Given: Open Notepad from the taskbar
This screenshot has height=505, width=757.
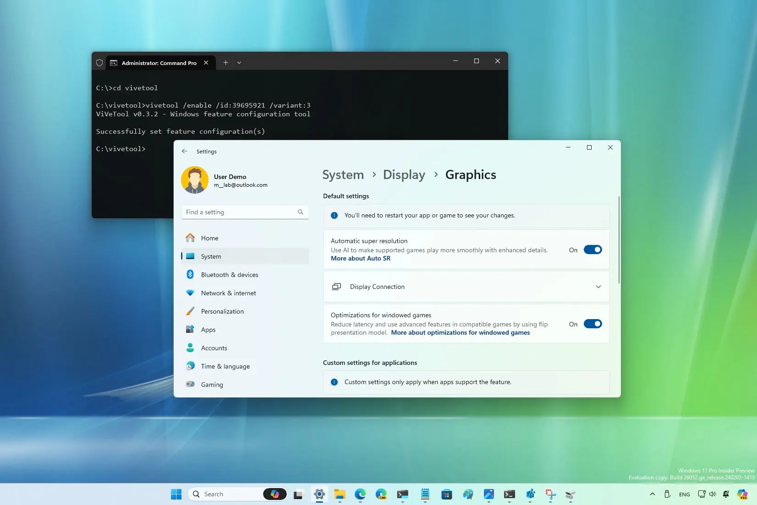Looking at the screenshot, I should click(x=425, y=494).
